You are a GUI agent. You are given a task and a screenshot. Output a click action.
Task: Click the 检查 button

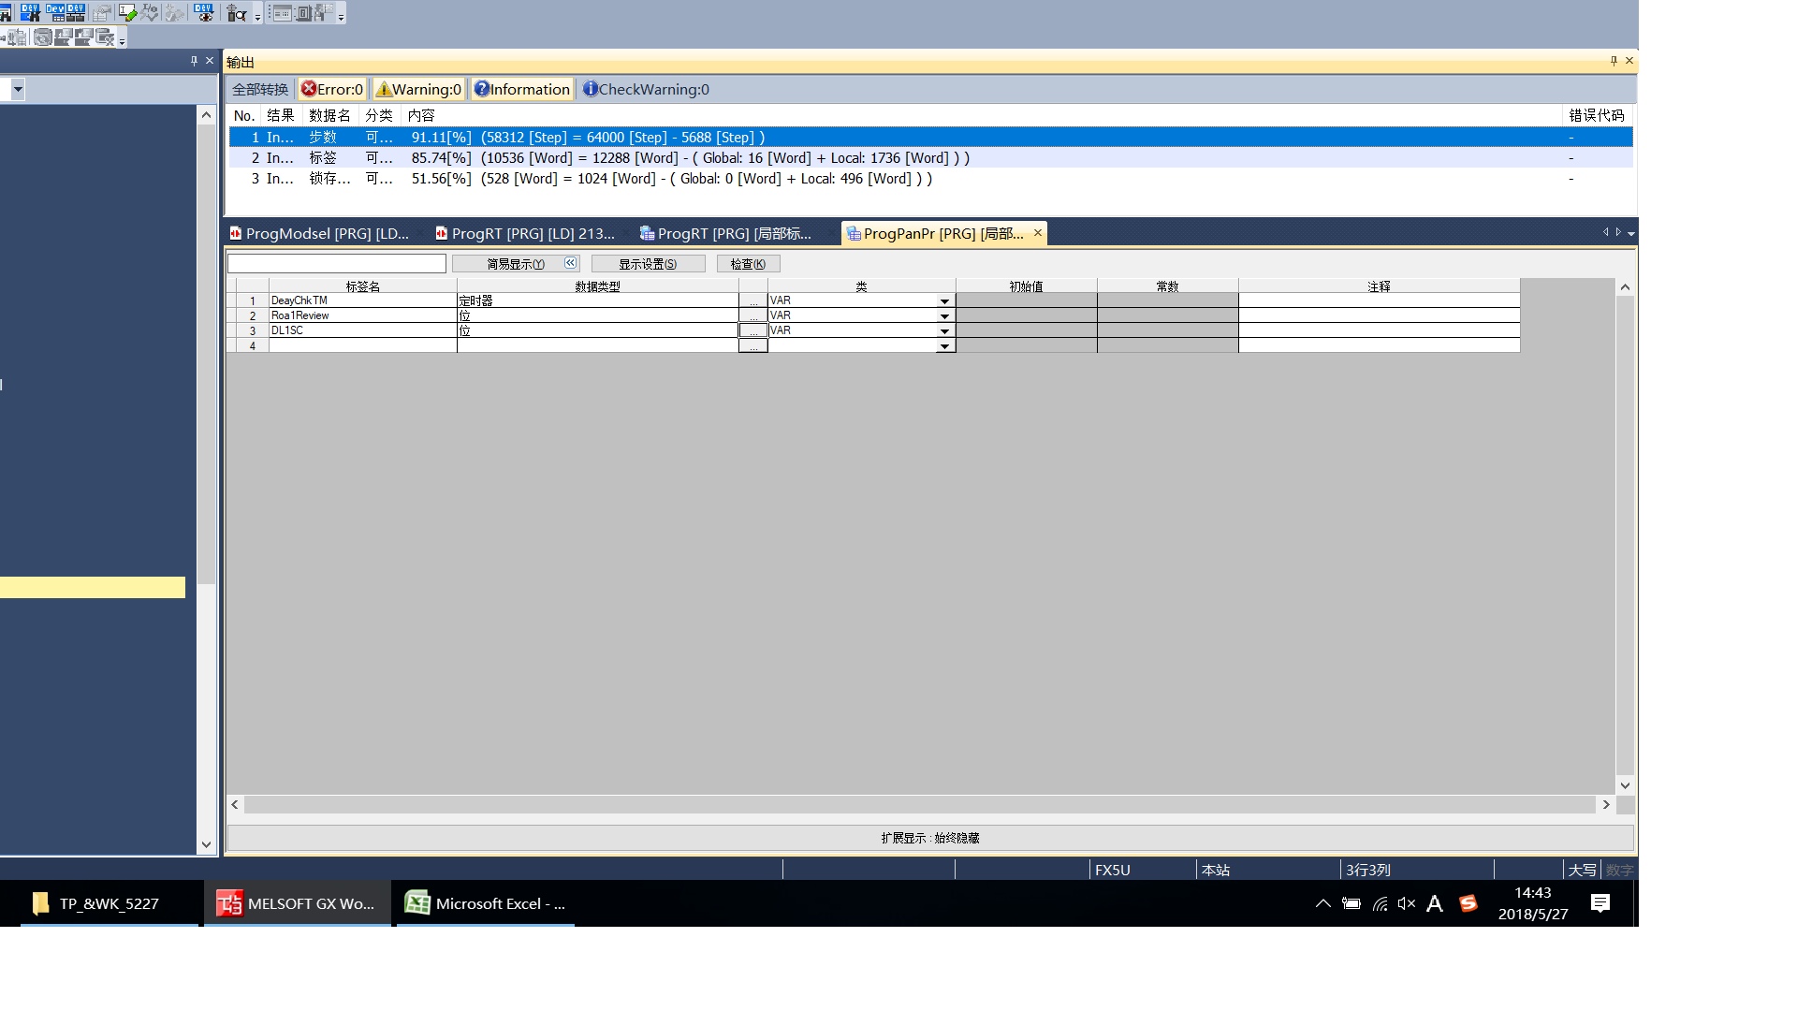748,264
